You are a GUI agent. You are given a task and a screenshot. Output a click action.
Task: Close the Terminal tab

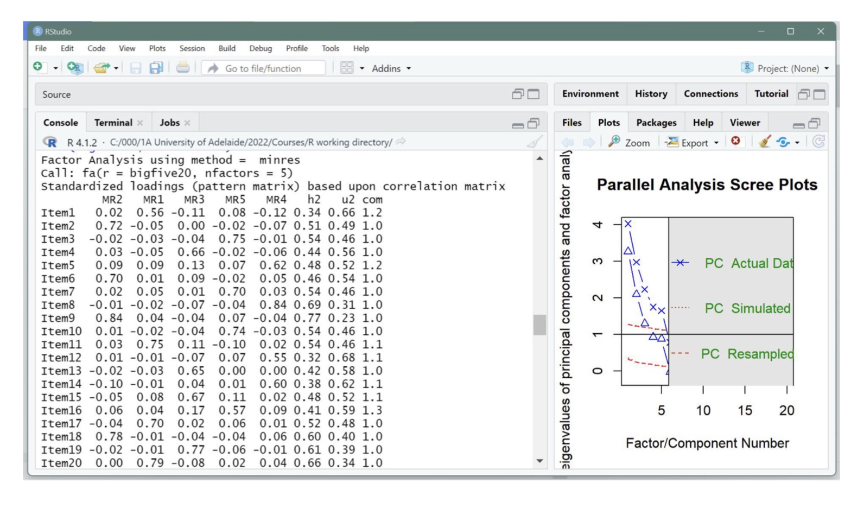(x=140, y=123)
